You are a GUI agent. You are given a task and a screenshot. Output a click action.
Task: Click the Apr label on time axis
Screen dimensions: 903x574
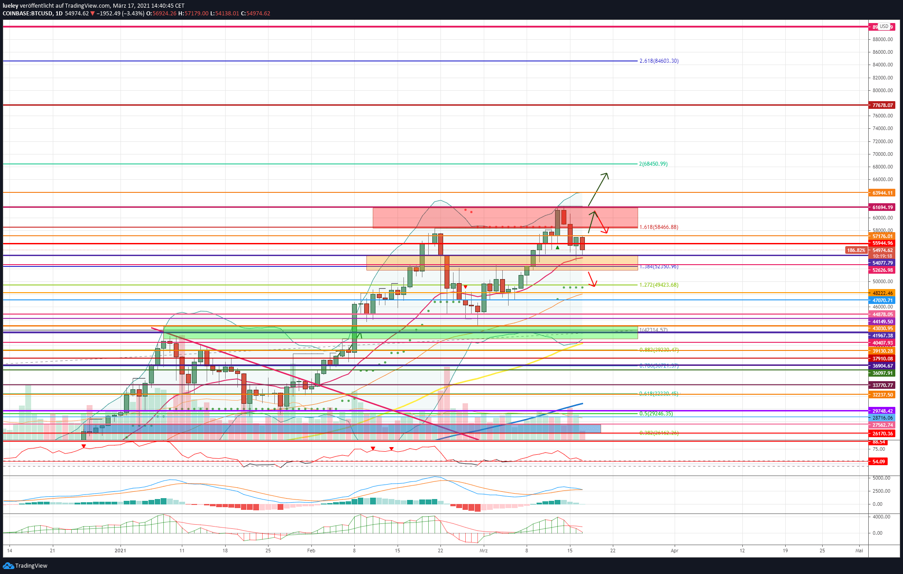[675, 551]
